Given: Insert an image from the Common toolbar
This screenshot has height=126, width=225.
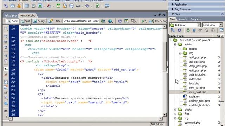Looking at the screenshot, I should click(40, 6).
